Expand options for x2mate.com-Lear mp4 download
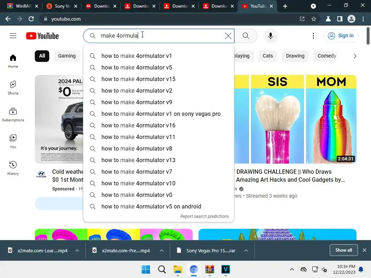371x278 pixels. [x=77, y=250]
